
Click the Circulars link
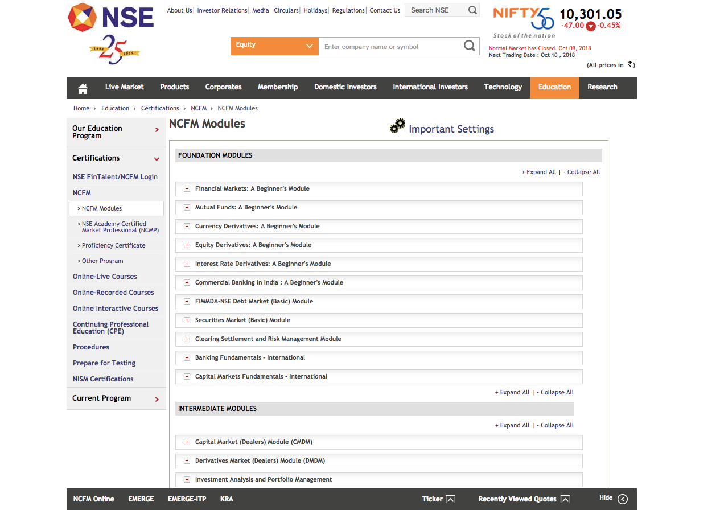tap(286, 10)
